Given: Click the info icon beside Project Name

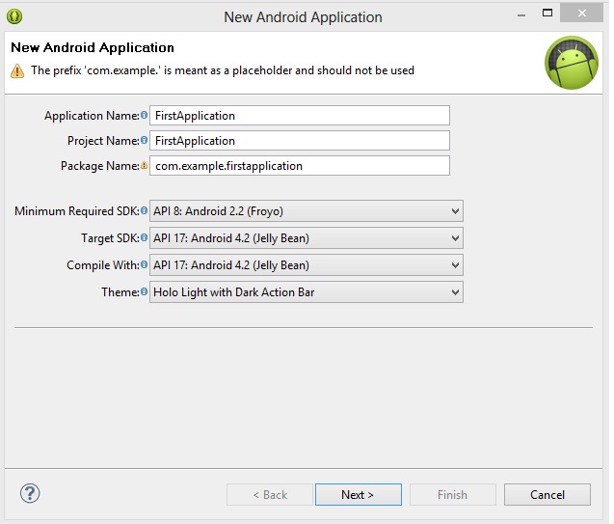Looking at the screenshot, I should coord(145,140).
